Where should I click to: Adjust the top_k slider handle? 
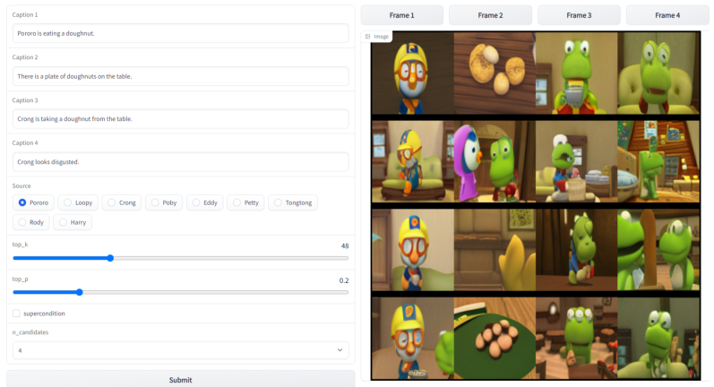click(110, 258)
